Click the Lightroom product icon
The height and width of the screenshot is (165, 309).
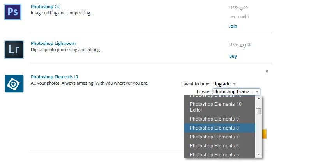14,49
